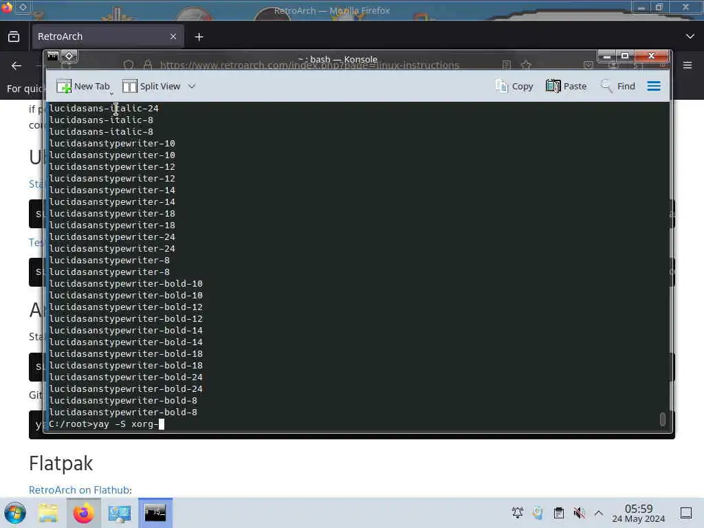704x528 pixels.
Task: Click first 'lucidasanstypewriter-bold-10' line
Action: click(126, 284)
